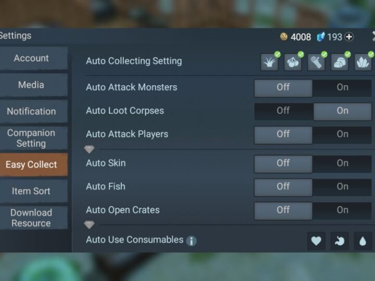Collapse section with diamond marker above Auto Skin
Screen dimensions: 375x281
pyautogui.click(x=89, y=149)
